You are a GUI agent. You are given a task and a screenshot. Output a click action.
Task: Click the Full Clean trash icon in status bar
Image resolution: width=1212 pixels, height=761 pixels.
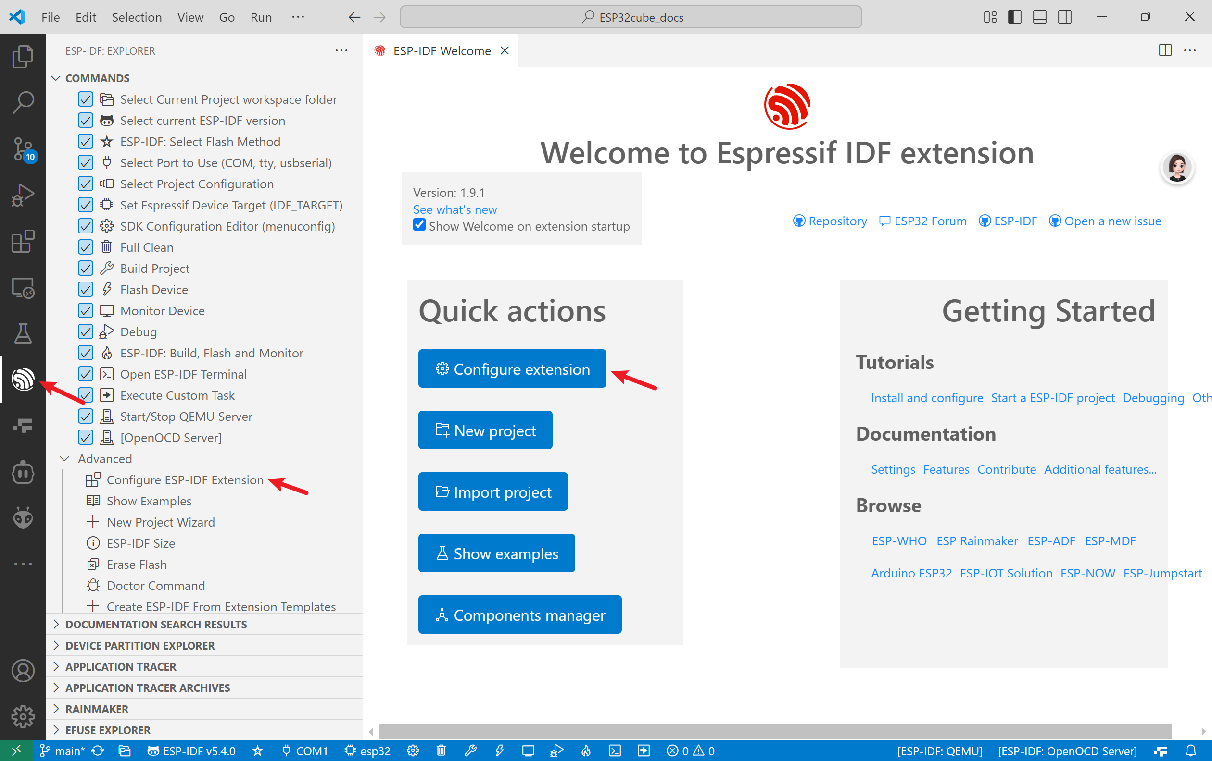tap(442, 750)
